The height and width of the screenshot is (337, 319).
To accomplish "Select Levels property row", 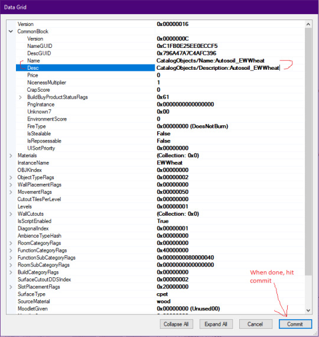I will [160, 207].
